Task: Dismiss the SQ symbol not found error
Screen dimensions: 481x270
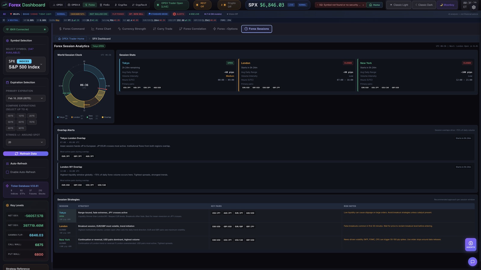Action: [363, 5]
